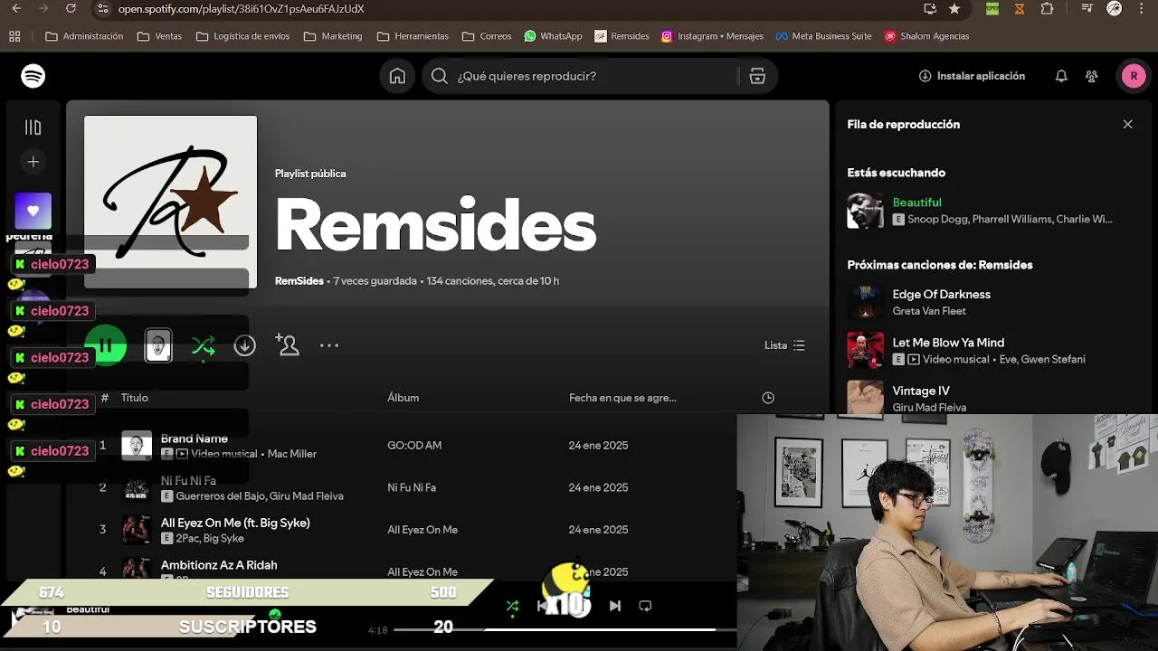Viewport: 1158px width, 651px height.
Task: Play the song Brand Name
Action: tap(195, 439)
